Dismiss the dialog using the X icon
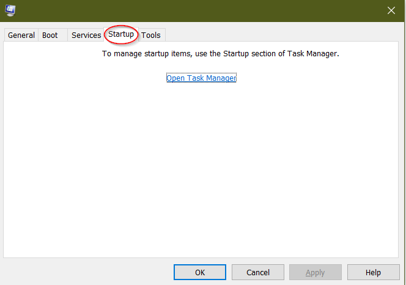This screenshot has width=406, height=285. [391, 10]
